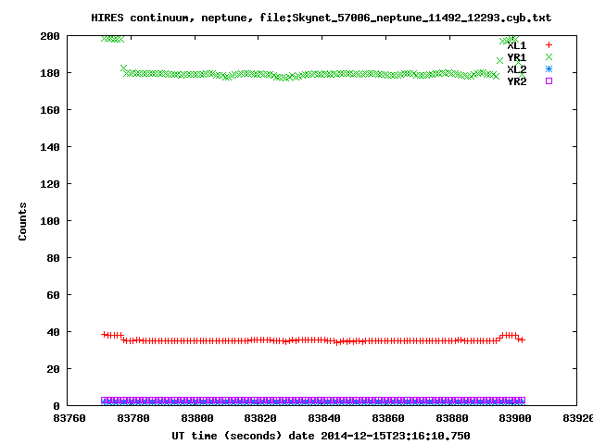
Task: Click the y-axis tick label 80
Action: click(x=54, y=258)
